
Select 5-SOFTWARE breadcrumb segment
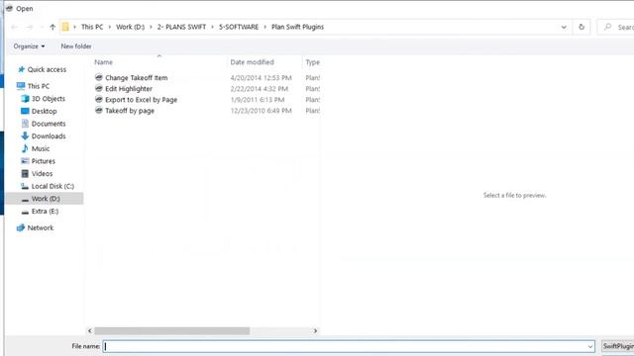pyautogui.click(x=239, y=27)
